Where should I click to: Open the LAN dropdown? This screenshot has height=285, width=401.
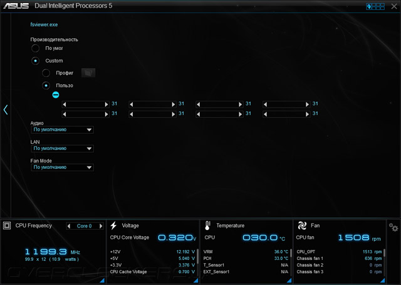click(62, 149)
